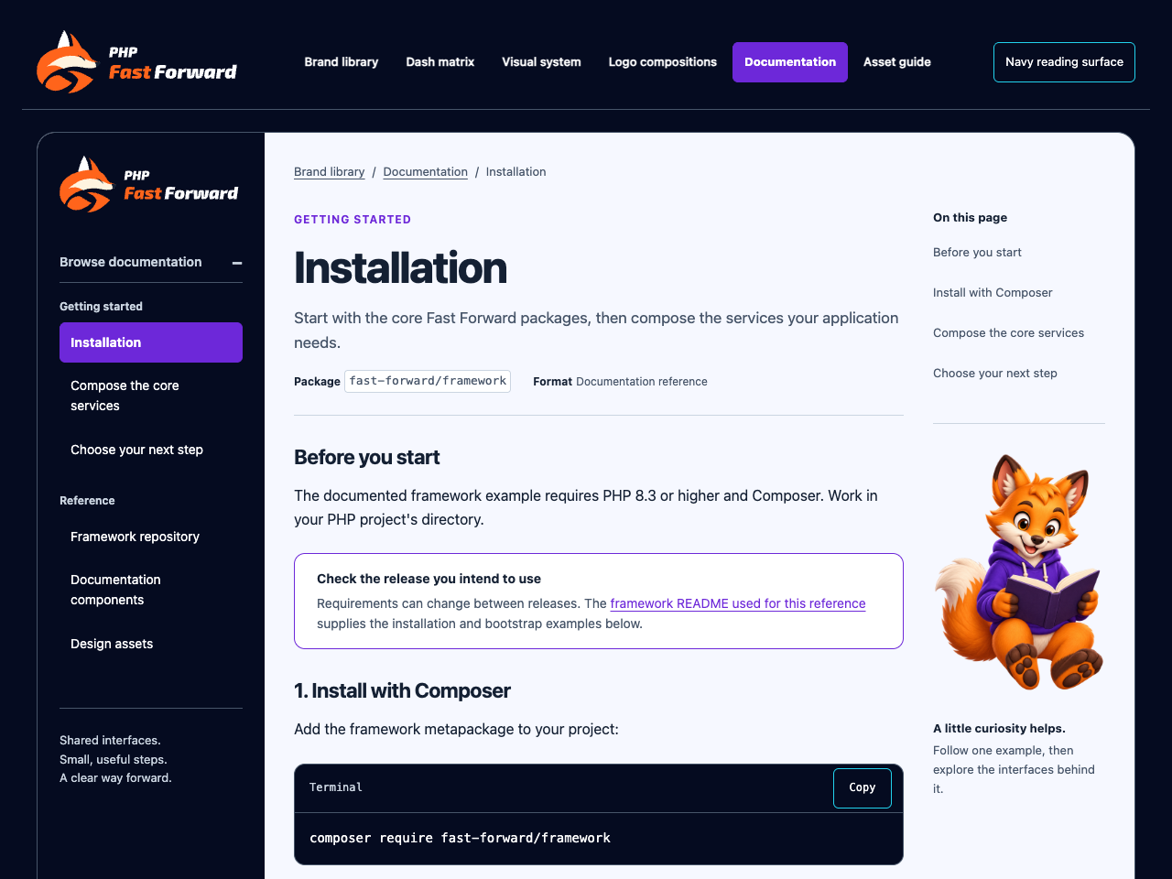Copy the composer terminal command
Viewport: 1172px width, 879px height.
coord(863,788)
